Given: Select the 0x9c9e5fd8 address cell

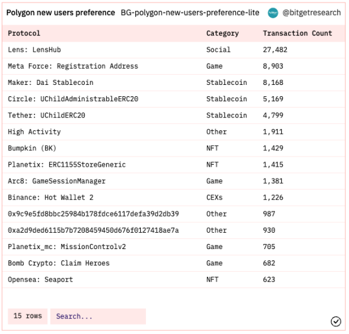Looking at the screenshot, I should [x=93, y=214].
